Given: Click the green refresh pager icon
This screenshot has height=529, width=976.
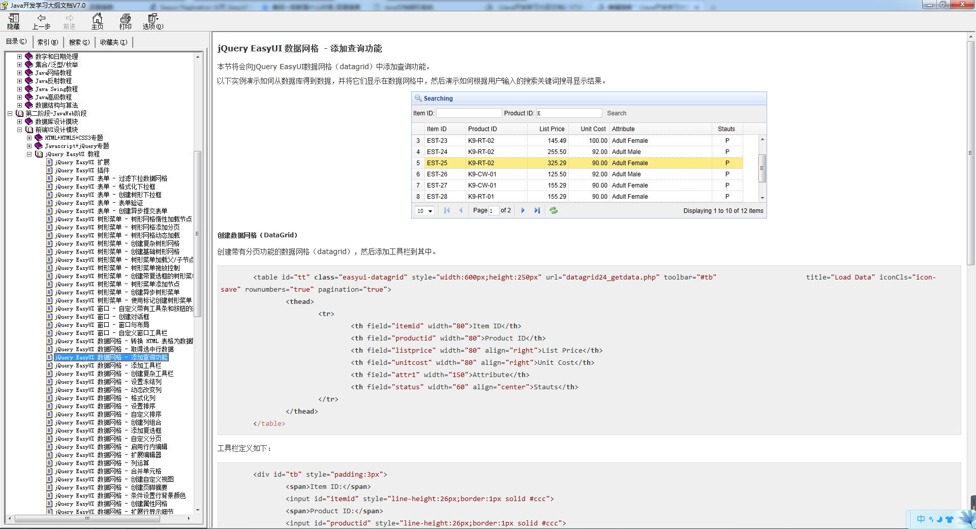Looking at the screenshot, I should (x=554, y=210).
